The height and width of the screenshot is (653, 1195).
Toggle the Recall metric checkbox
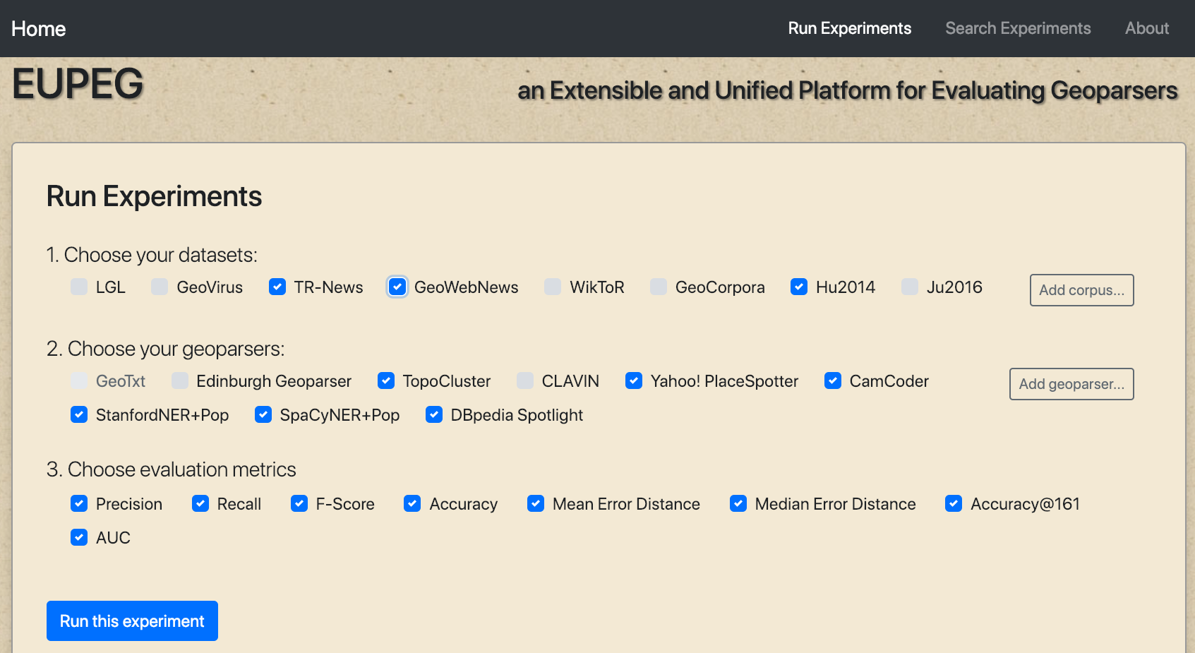click(x=200, y=504)
